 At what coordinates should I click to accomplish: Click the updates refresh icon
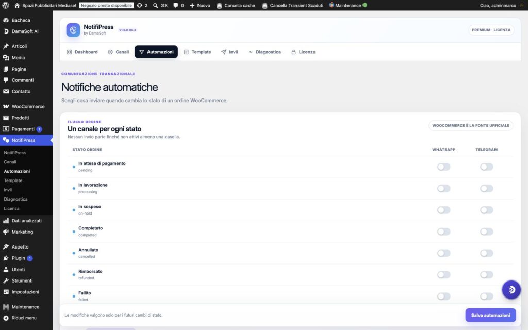click(139, 5)
